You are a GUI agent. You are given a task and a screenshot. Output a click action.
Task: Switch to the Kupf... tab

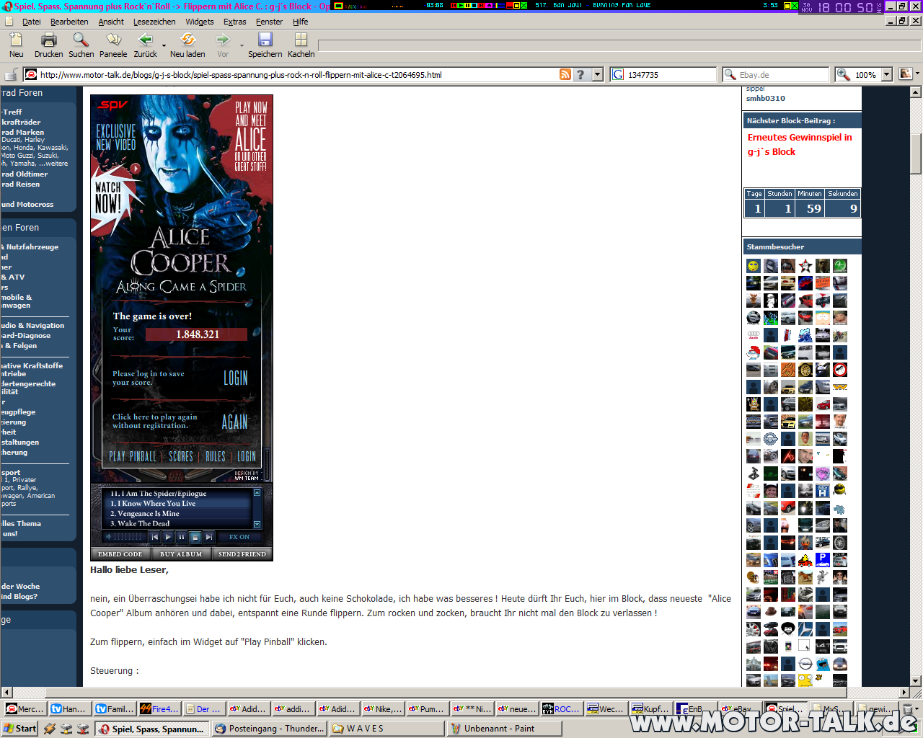click(650, 708)
